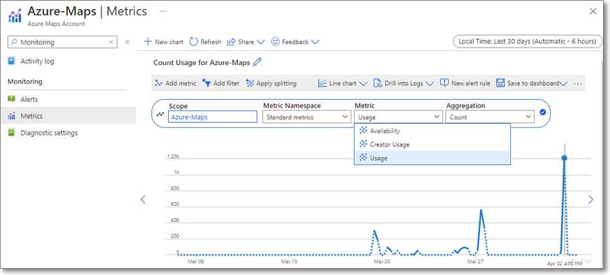Click the Azure-Maps scope field
Image resolution: width=610 pixels, height=275 pixels.
(212, 117)
